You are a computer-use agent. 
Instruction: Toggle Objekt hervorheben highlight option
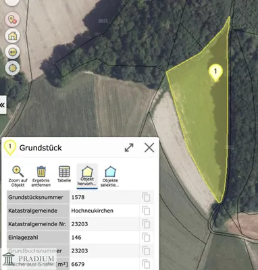pos(87,176)
